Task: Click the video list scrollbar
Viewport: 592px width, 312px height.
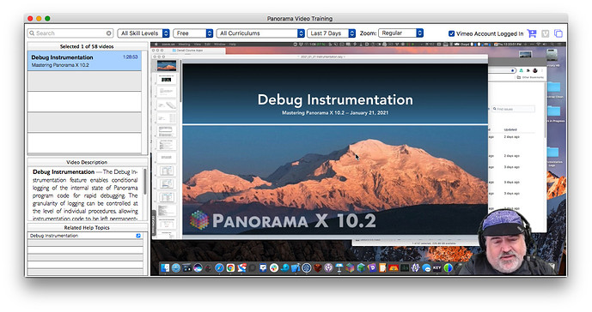Action: 144,103
